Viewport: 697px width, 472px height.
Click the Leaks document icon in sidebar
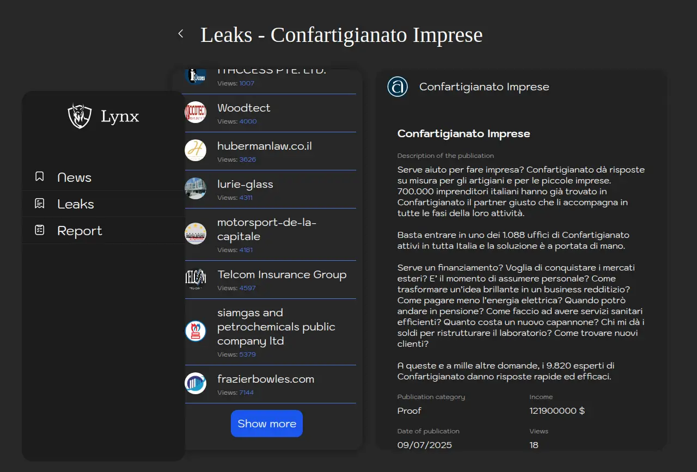click(x=39, y=204)
